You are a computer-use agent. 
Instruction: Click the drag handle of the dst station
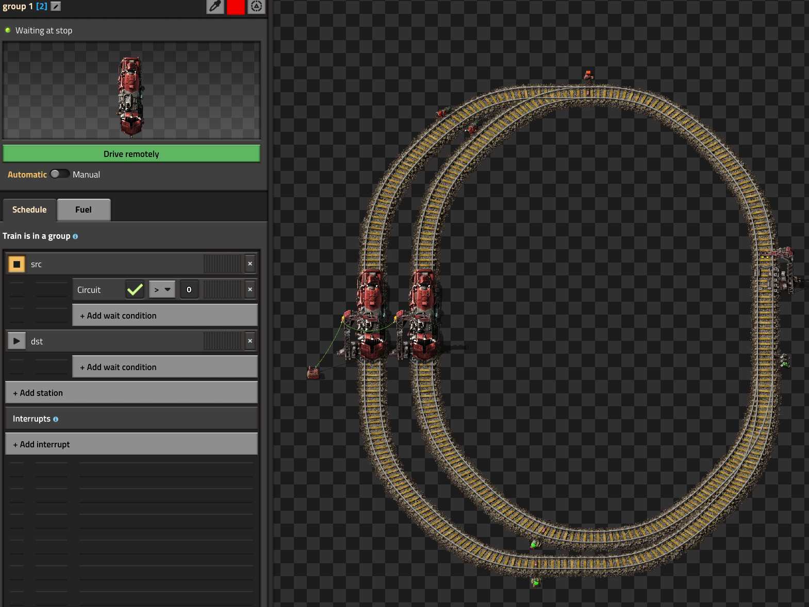[223, 341]
